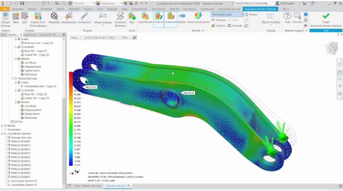Open the subcase dropdown showing Horizontal Load
The height and width of the screenshot is (191, 343).
[x=227, y=14]
